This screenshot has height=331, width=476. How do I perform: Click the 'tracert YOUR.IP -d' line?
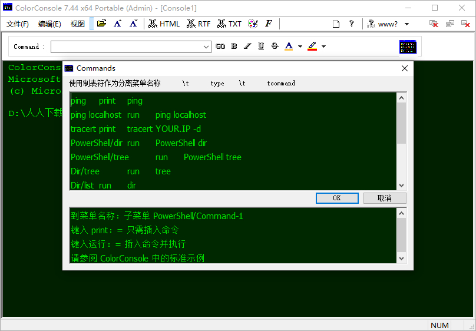pos(135,129)
